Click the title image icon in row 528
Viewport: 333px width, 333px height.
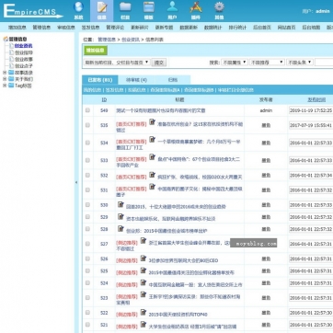click(x=121, y=228)
